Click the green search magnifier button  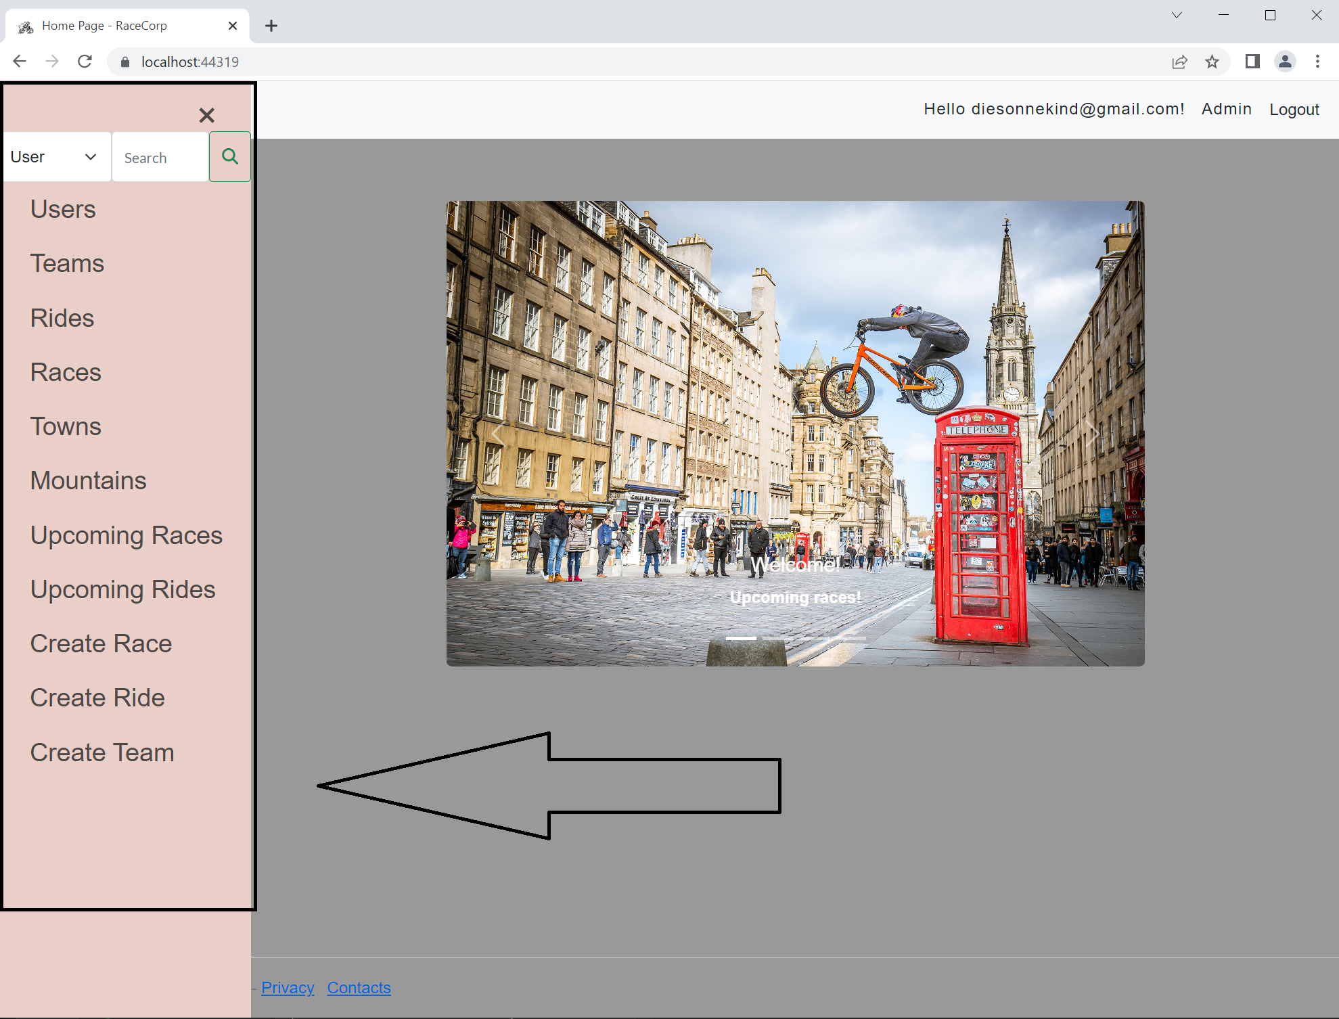pyautogui.click(x=230, y=157)
